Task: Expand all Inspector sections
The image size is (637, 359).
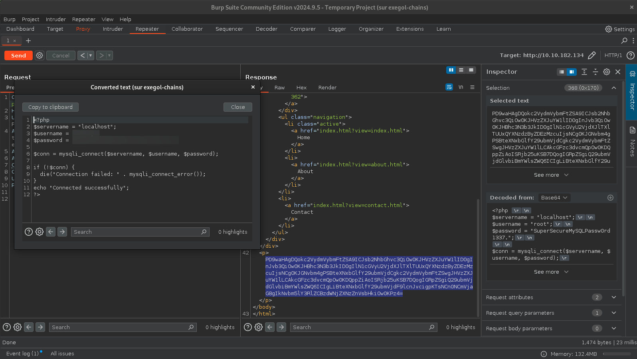Action: coord(584,72)
